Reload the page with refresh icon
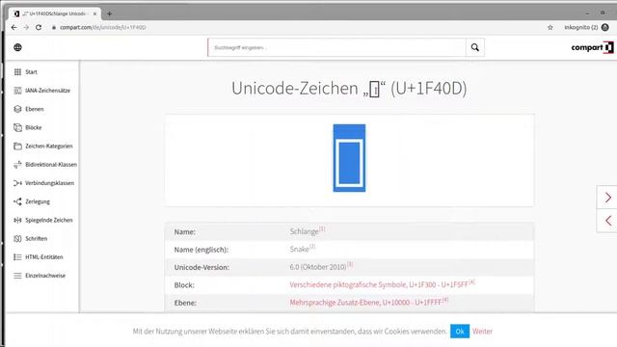617x347 pixels. point(39,28)
